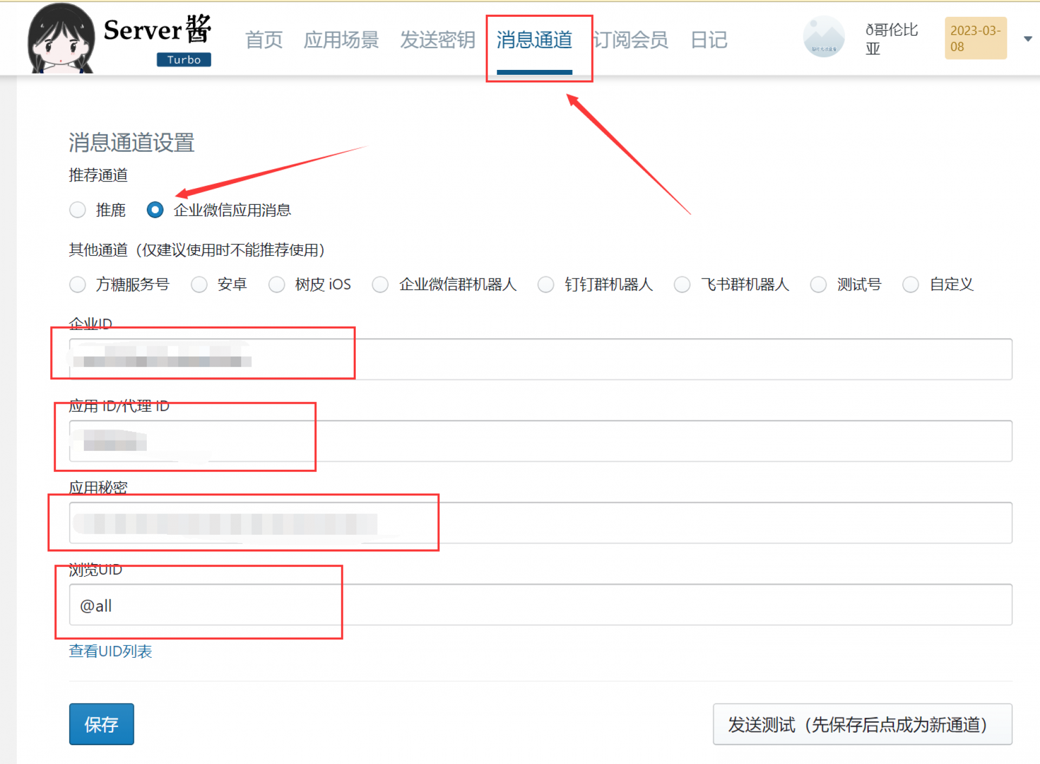The image size is (1040, 764).
Task: Open the 首页 navigation tab
Action: tap(264, 40)
